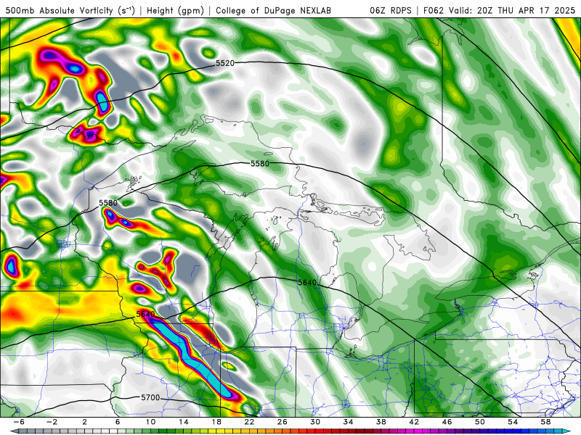Click the '58' colorbar tick label
The height and width of the screenshot is (435, 581).
[546, 422]
